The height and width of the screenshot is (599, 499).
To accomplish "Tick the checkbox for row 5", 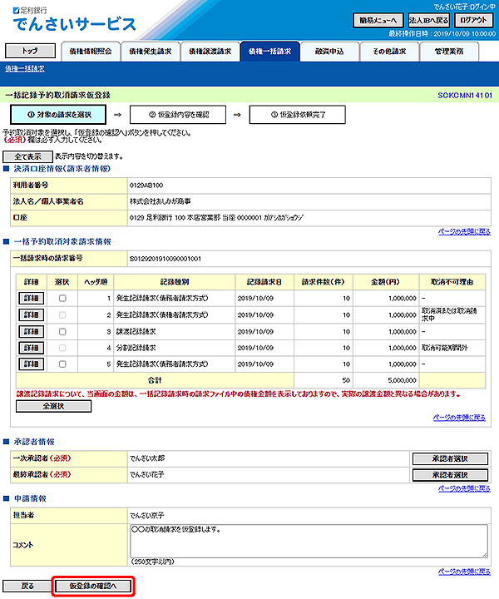I will (x=62, y=364).
